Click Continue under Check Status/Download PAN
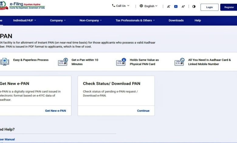 (x=143, y=111)
